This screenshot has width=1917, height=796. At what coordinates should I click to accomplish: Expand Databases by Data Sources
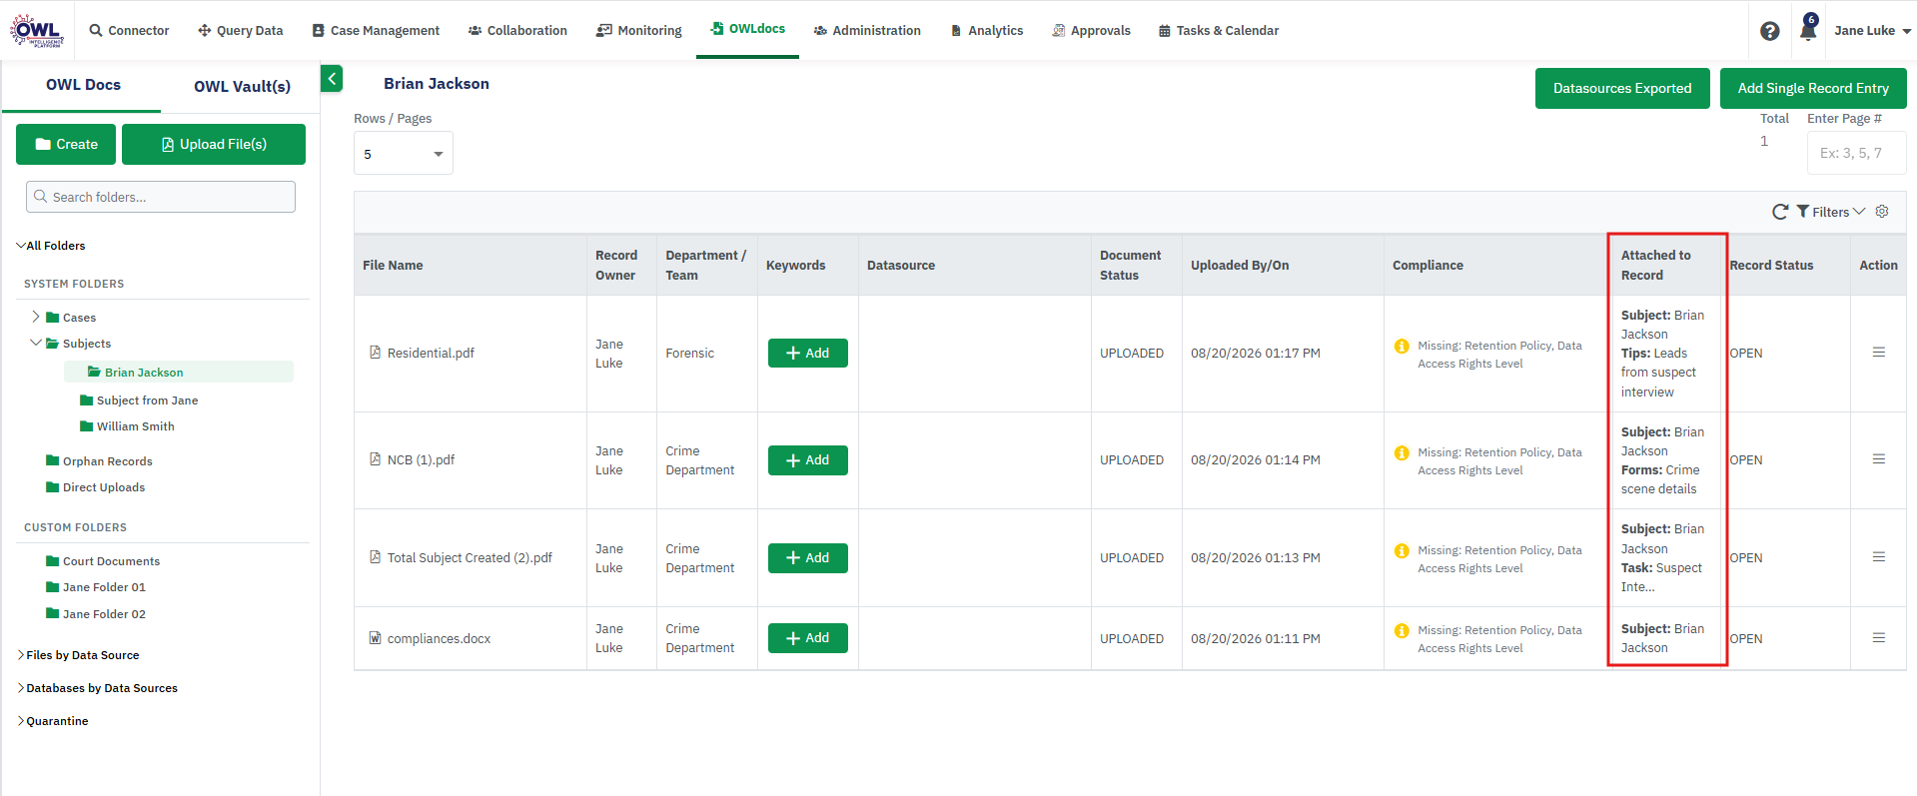pos(21,688)
